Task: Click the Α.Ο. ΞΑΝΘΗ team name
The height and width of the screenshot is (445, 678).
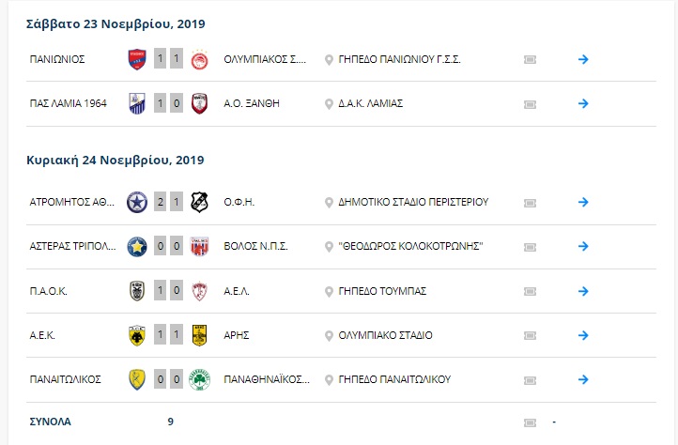Action: click(252, 103)
